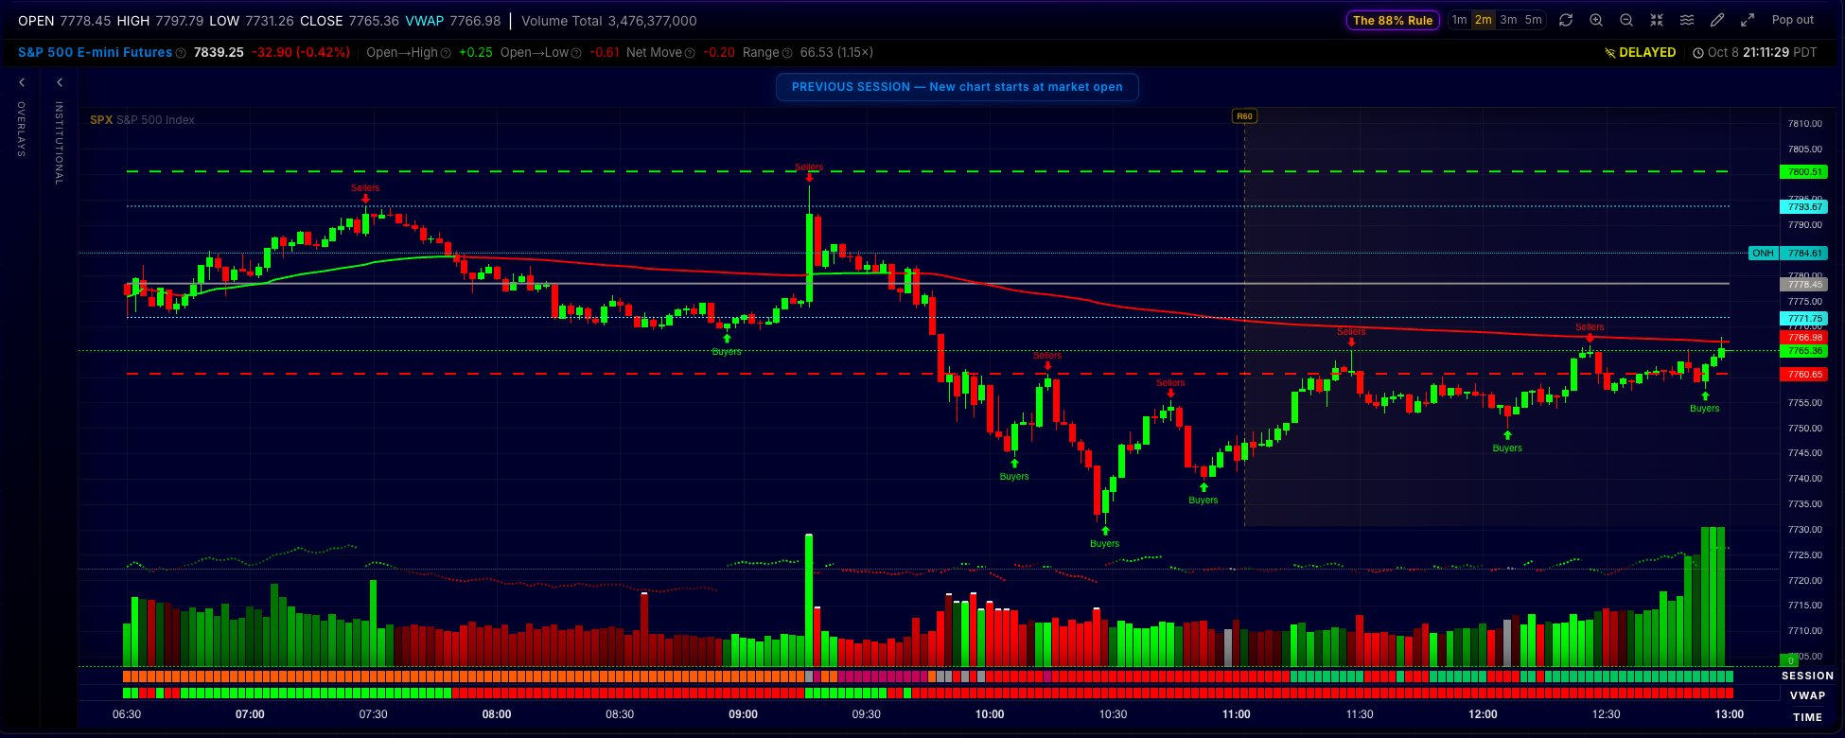Click the VWAP row label below the chart
Screen dimensions: 1845x738
tap(1807, 695)
